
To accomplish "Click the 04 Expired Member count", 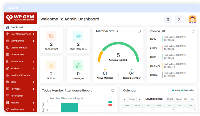I will pyautogui.click(x=132, y=73).
